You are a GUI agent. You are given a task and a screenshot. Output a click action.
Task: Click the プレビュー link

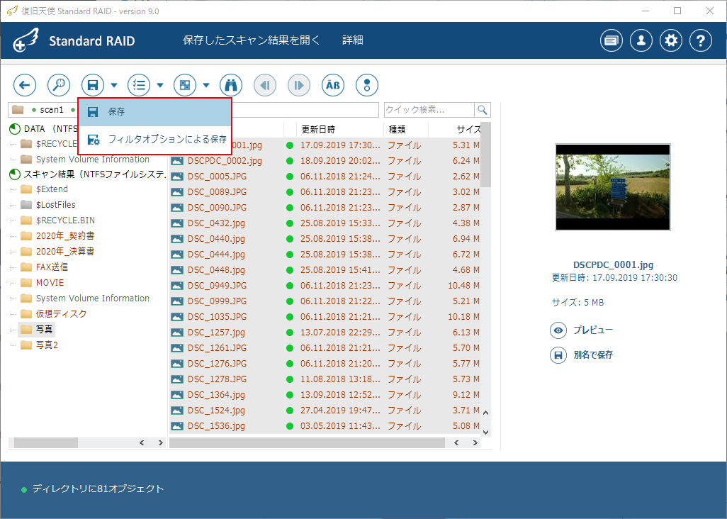(x=593, y=330)
